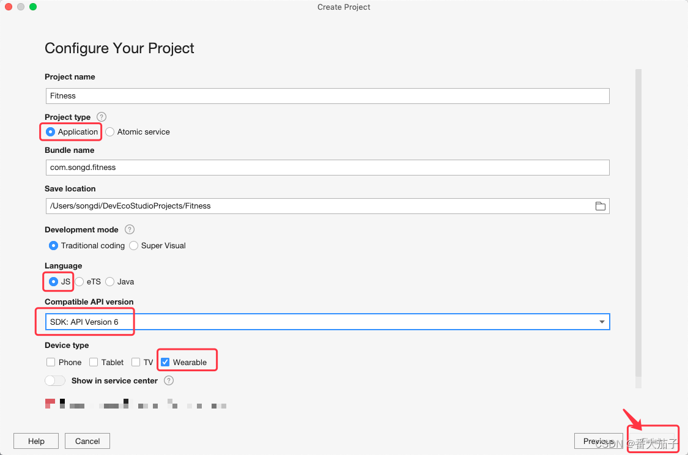Image resolution: width=688 pixels, height=455 pixels.
Task: Show help for Show in service center
Action: [169, 380]
